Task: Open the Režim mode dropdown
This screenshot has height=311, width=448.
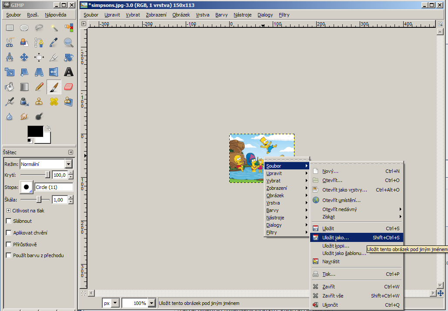Action: [68, 164]
